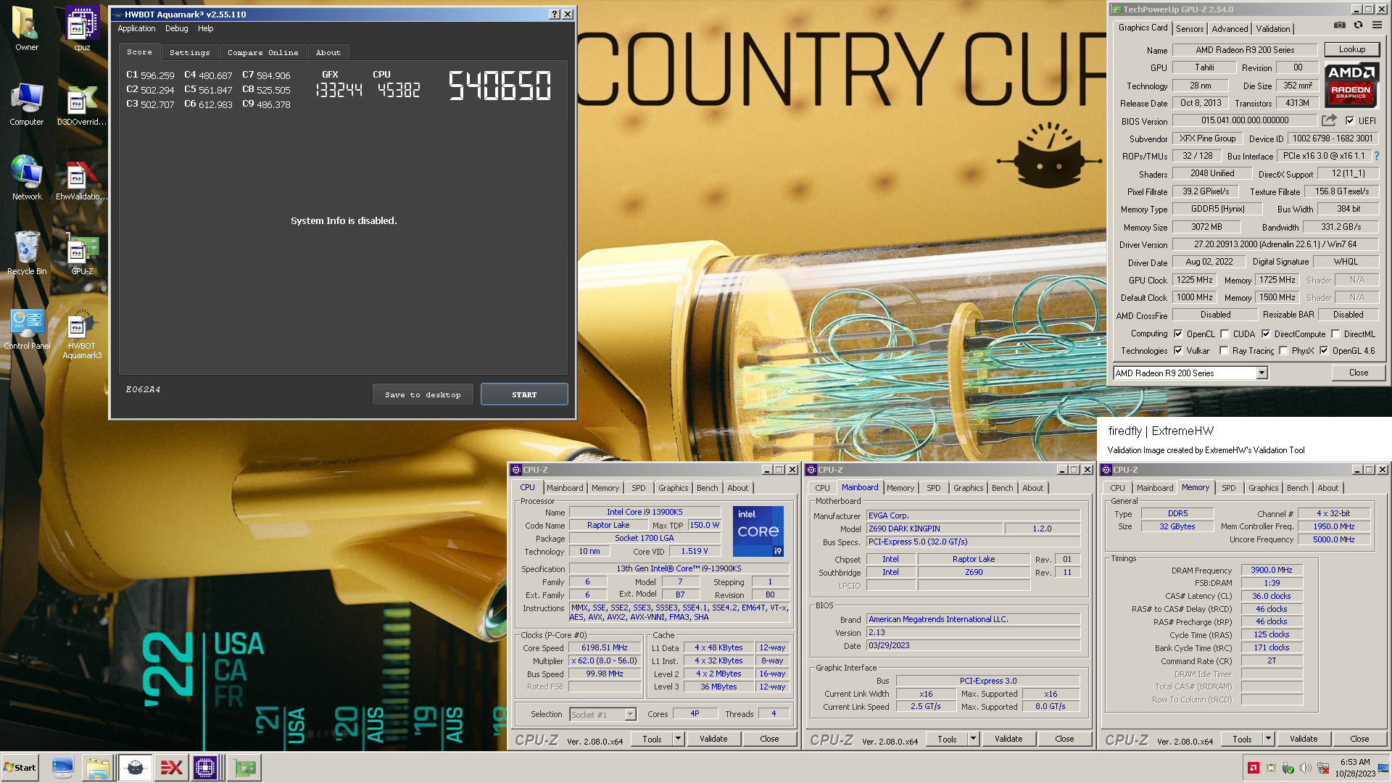Screen dimensions: 1392x783
Task: Toggle the PhysX checkbox
Action: point(1283,351)
